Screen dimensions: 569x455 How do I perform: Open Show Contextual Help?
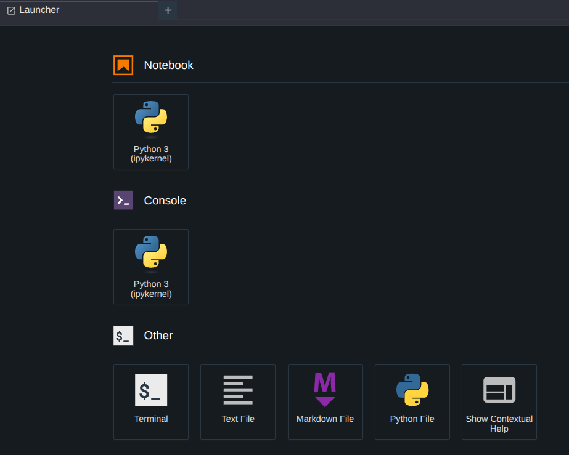click(499, 402)
